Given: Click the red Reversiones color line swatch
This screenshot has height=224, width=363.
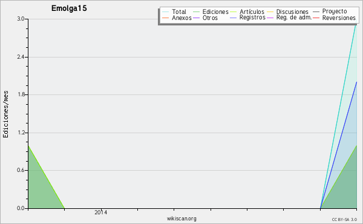Looking at the screenshot, I should pos(316,18).
